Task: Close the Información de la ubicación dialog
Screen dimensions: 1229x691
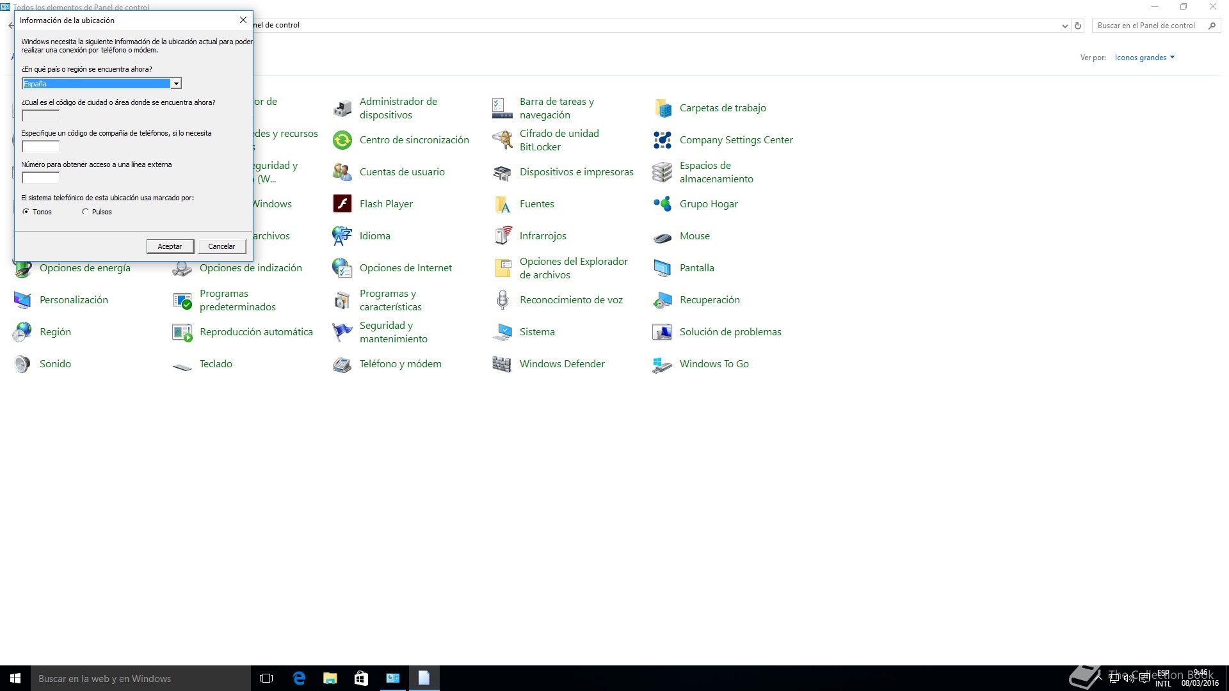Action: tap(243, 20)
